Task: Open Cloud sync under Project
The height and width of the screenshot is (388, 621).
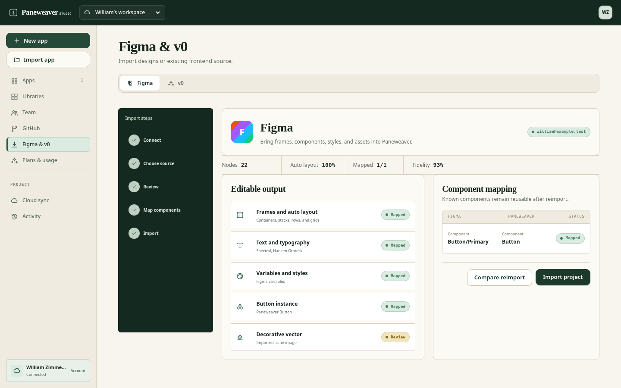Action: point(48,200)
